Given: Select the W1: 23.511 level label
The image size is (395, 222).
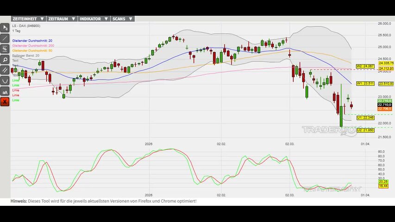Looking at the screenshot, I should tap(365, 83).
